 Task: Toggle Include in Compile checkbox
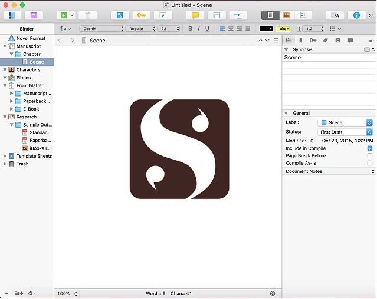coord(370,148)
